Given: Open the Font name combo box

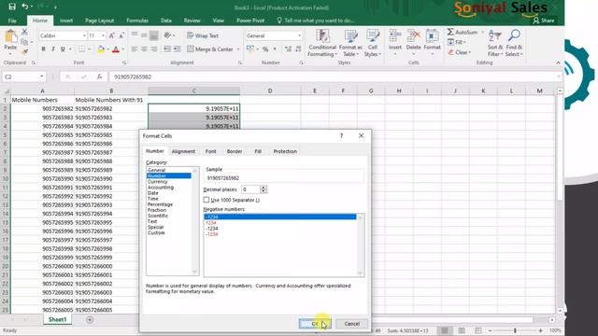Looking at the screenshot, I should (63, 35).
